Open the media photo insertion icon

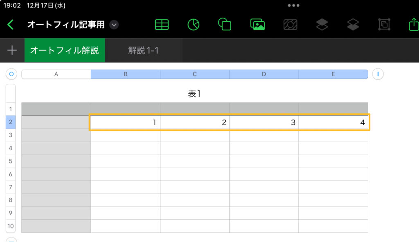pyautogui.click(x=257, y=25)
